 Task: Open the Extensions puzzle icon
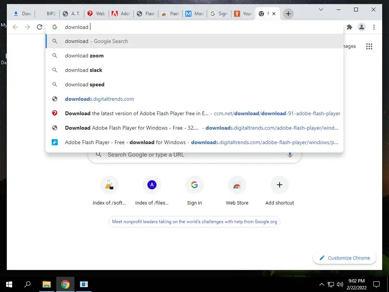(x=349, y=27)
